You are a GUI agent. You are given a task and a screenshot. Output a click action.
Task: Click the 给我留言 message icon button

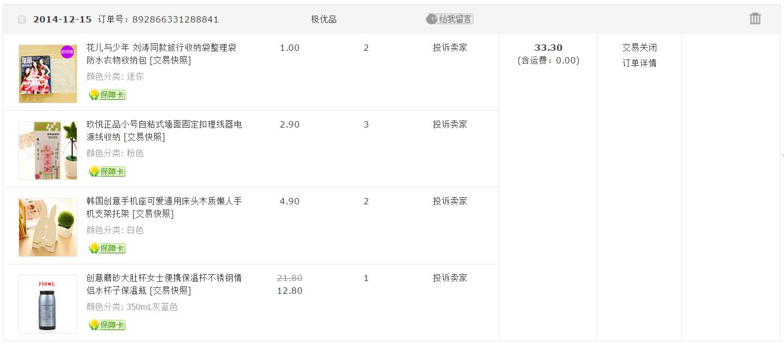[x=449, y=19]
